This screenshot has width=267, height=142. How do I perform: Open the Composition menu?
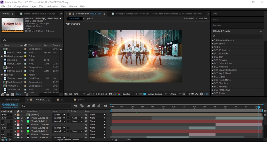click(x=21, y=6)
